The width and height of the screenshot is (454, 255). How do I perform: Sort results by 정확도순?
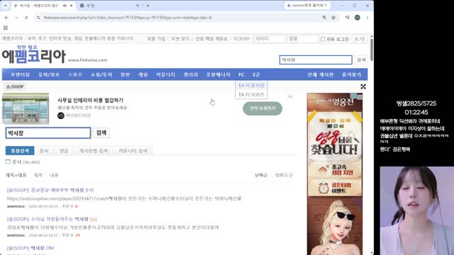tap(284, 175)
